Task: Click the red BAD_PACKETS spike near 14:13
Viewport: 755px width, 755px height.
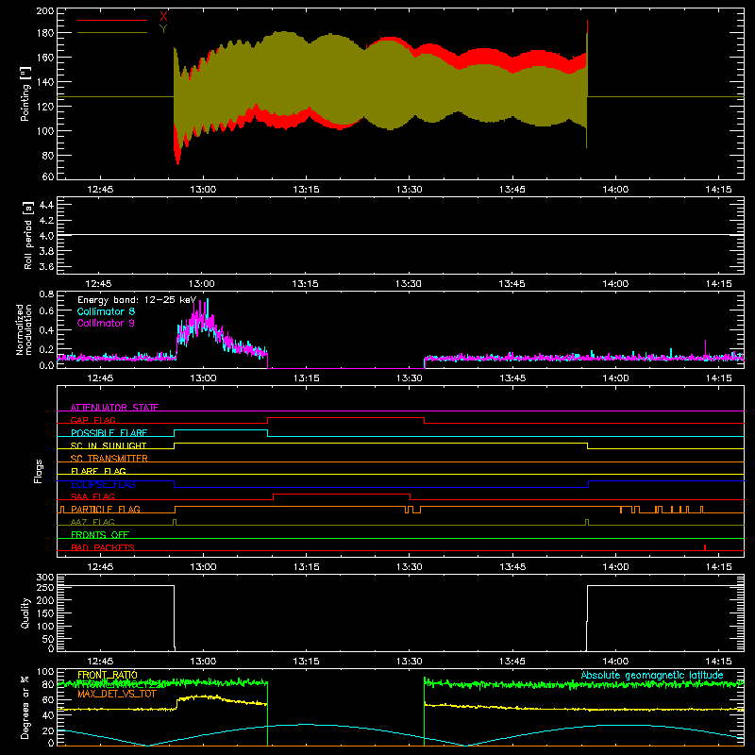Action: pyautogui.click(x=705, y=547)
